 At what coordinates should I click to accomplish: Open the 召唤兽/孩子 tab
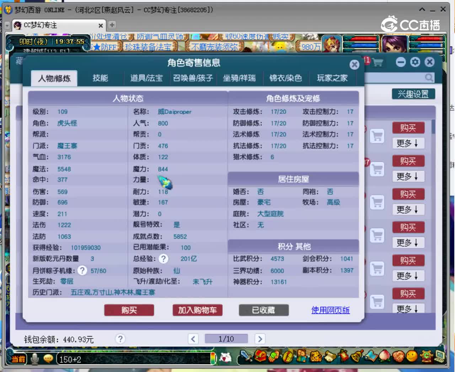pos(193,78)
